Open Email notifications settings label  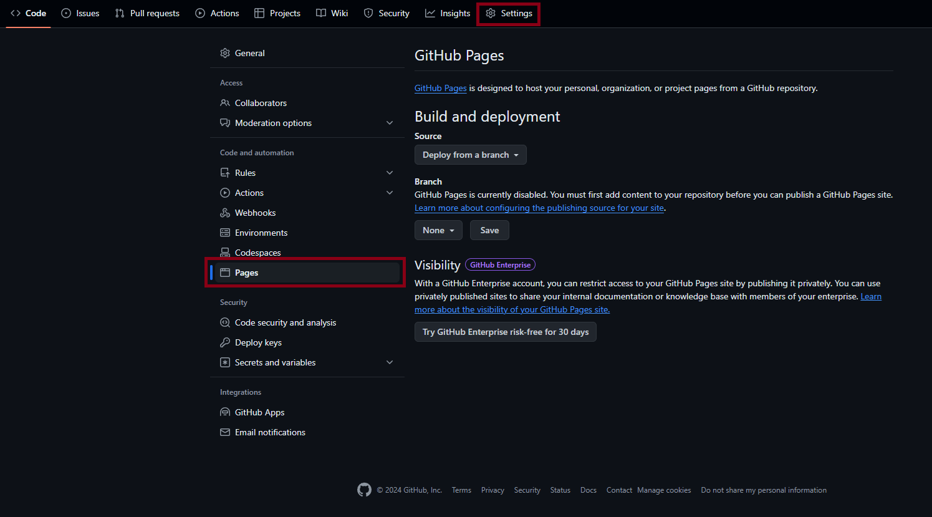click(x=270, y=432)
